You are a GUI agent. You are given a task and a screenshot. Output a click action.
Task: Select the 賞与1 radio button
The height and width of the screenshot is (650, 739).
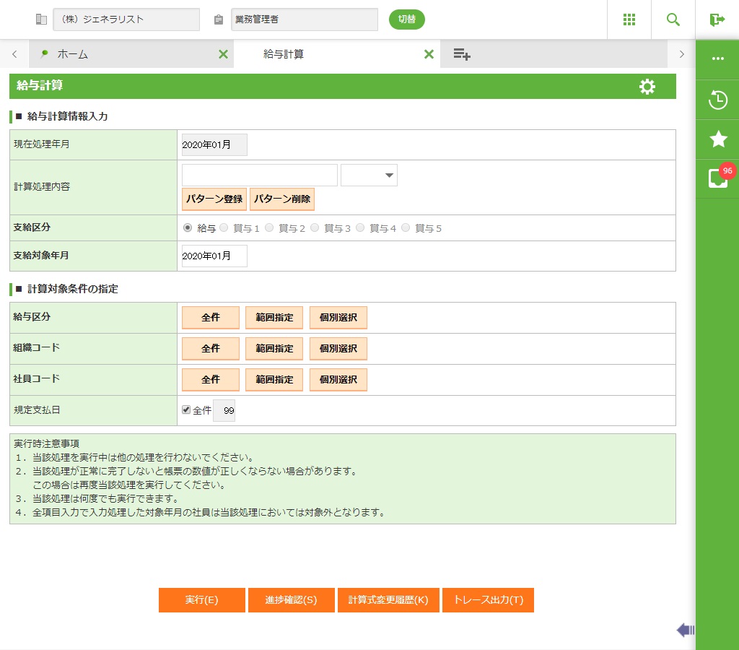click(224, 228)
